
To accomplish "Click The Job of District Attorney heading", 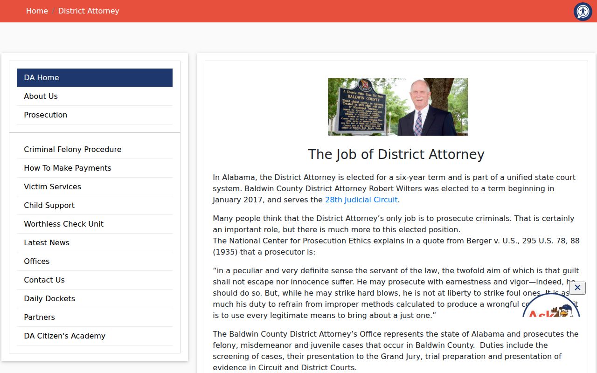I will pyautogui.click(x=396, y=154).
